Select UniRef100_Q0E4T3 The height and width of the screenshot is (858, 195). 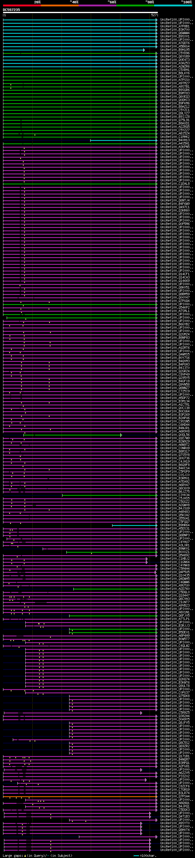coord(175,60)
